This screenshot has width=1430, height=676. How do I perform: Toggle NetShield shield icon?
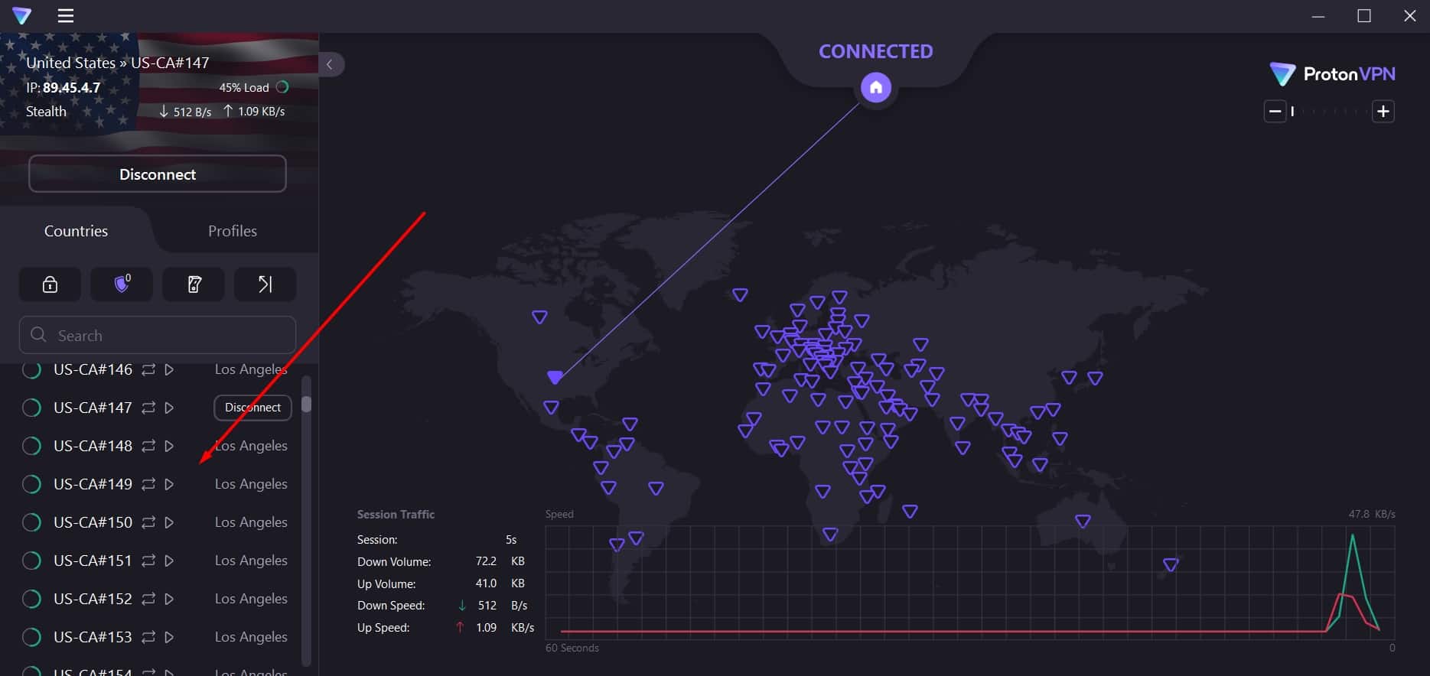[x=122, y=284]
